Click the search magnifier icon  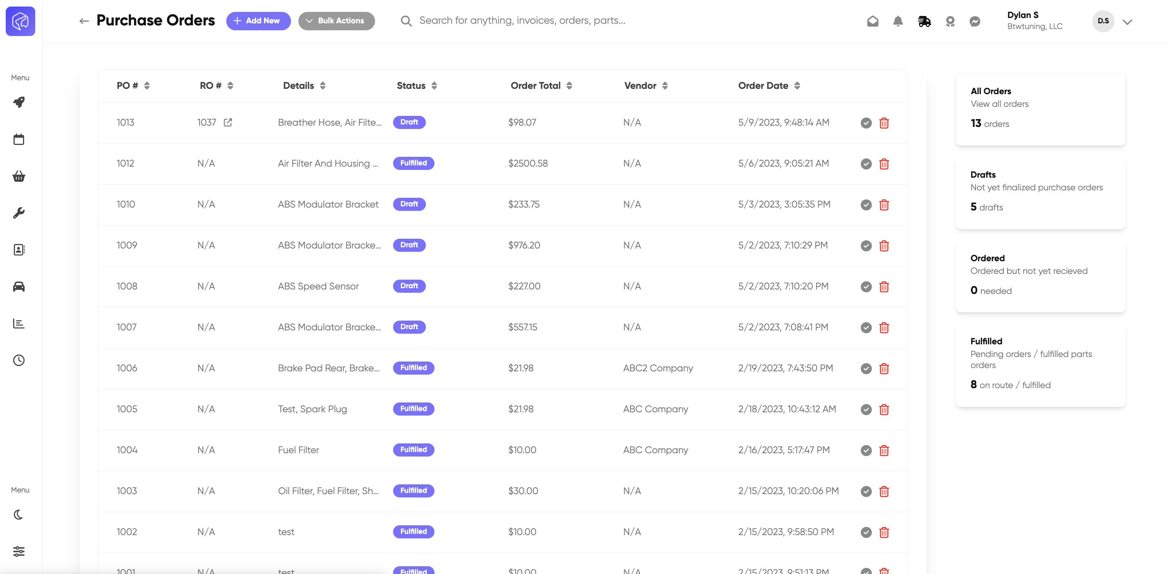[x=406, y=21]
